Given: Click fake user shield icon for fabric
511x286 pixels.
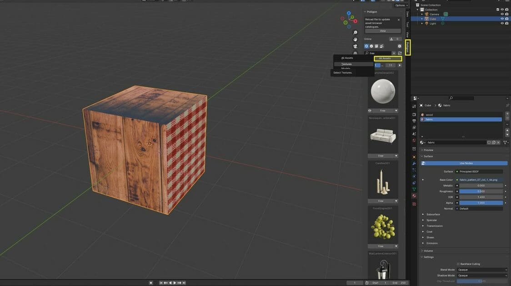Looking at the screenshot, I should 489,142.
